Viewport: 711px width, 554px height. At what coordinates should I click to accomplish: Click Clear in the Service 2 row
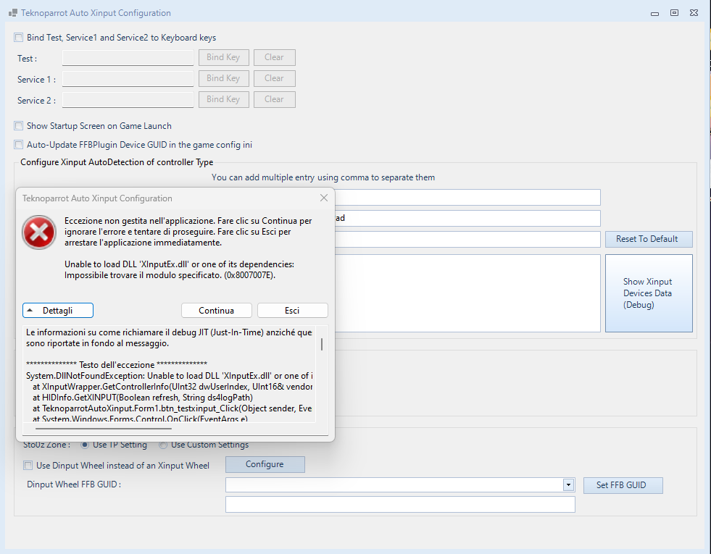click(x=275, y=99)
